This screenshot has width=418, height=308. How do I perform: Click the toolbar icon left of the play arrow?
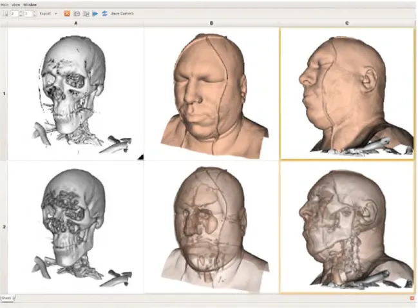coord(86,14)
